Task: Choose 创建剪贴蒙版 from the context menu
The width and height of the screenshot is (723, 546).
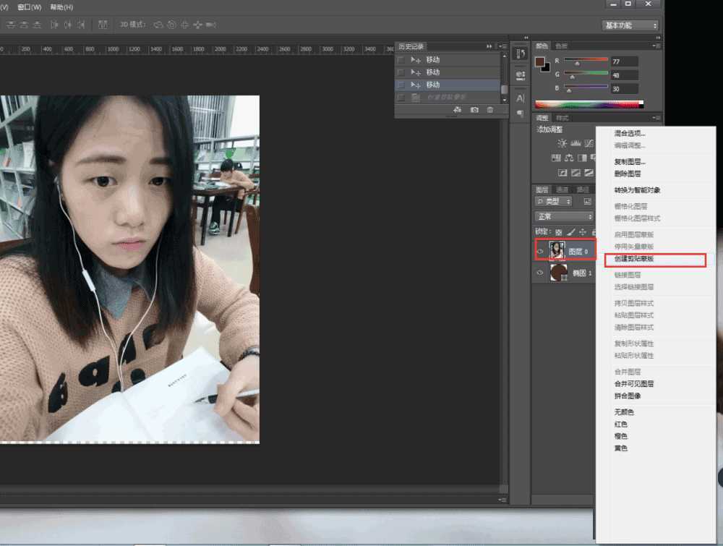Action: [634, 260]
